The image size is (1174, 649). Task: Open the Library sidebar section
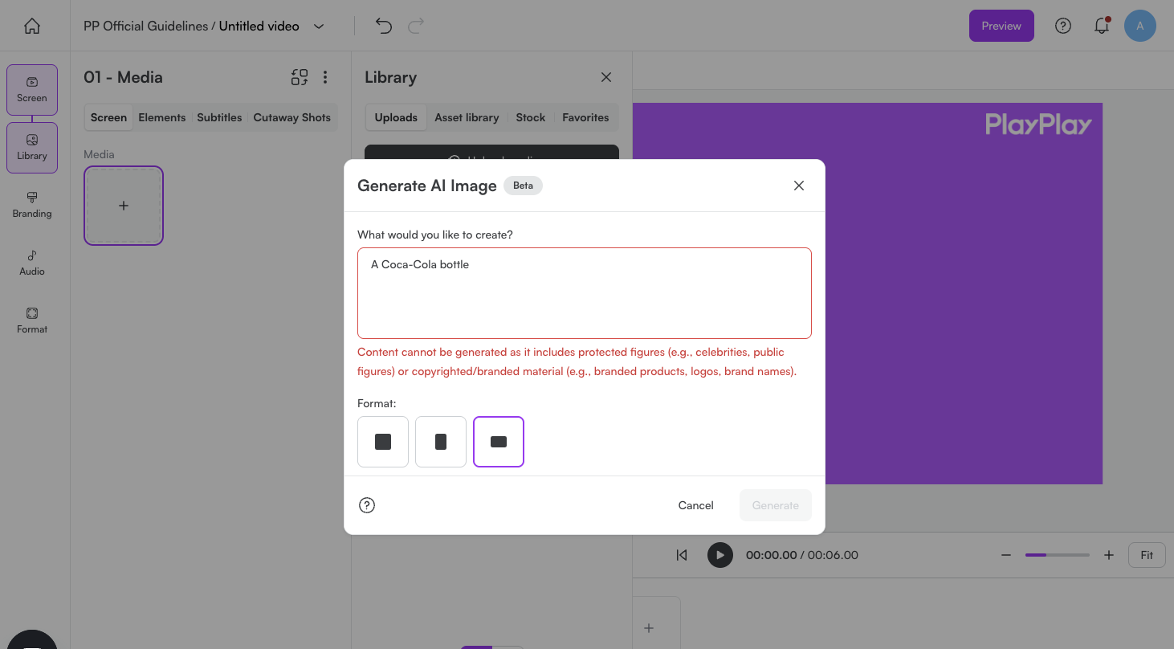click(32, 147)
